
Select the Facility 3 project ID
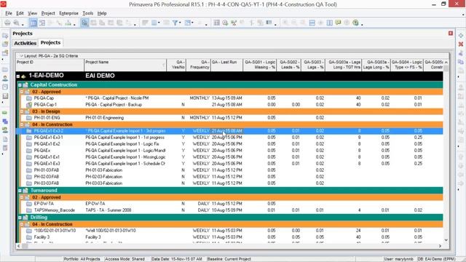[42, 237]
